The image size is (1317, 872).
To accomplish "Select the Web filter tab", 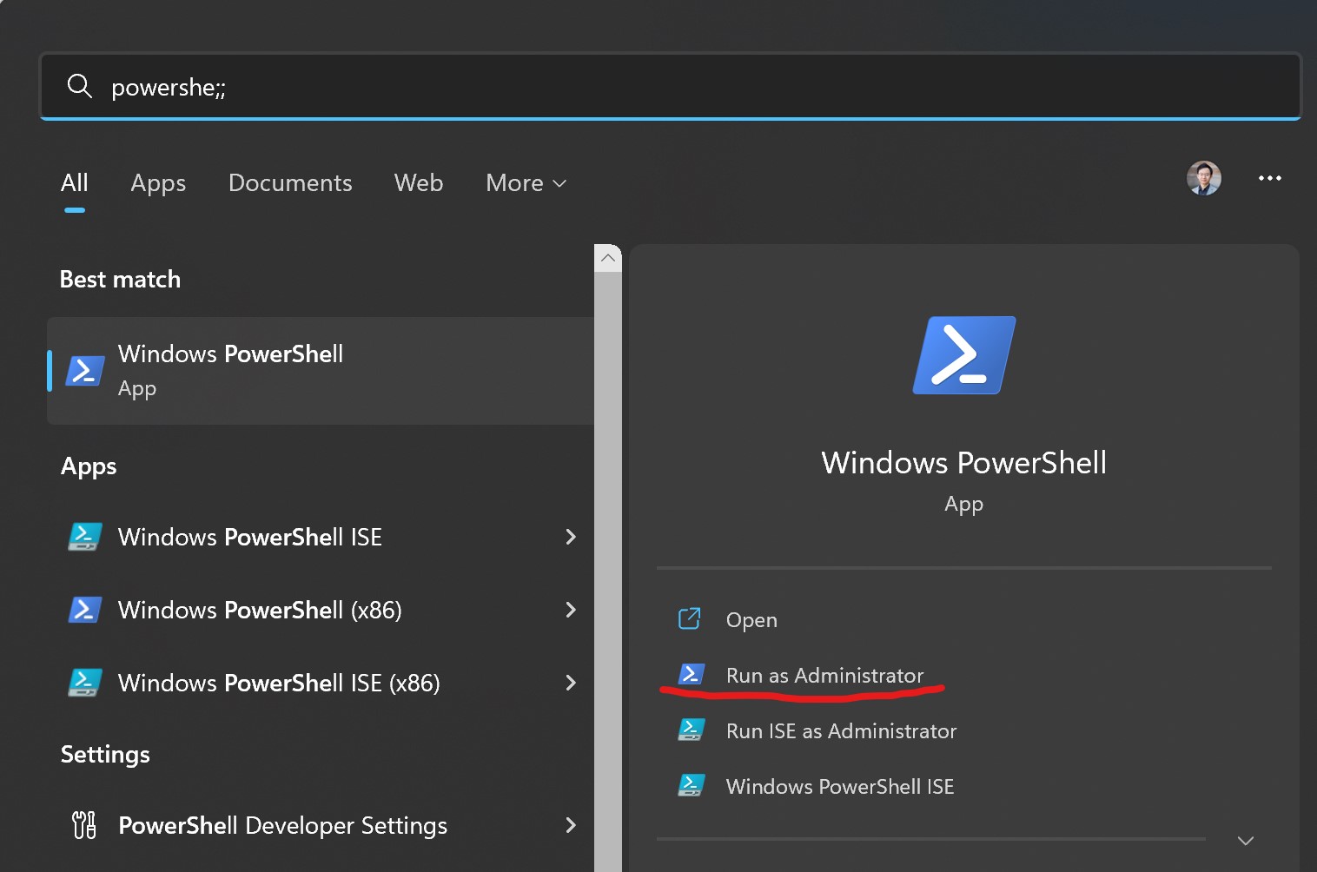I will (419, 183).
